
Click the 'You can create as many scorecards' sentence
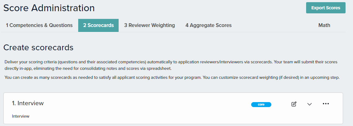click(x=103, y=78)
